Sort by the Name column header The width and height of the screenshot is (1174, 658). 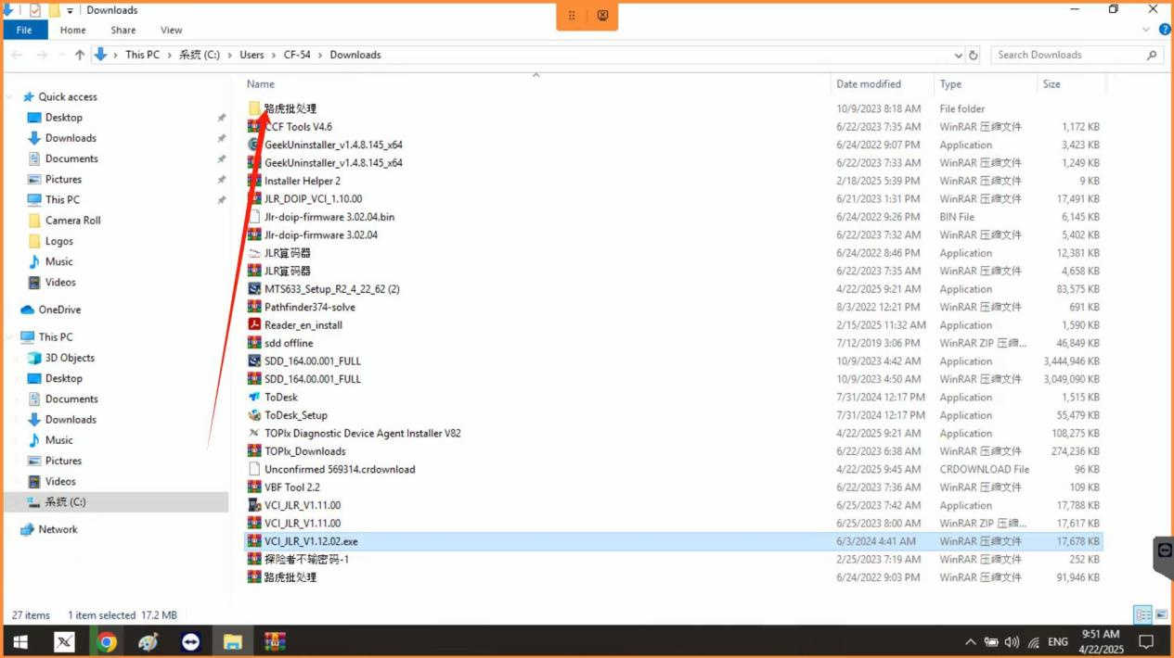[x=261, y=83]
